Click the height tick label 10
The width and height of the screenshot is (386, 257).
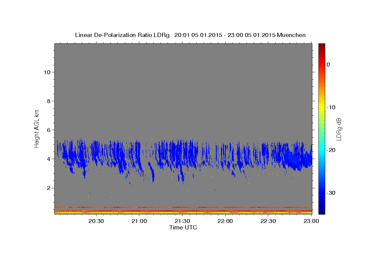[x=47, y=72]
